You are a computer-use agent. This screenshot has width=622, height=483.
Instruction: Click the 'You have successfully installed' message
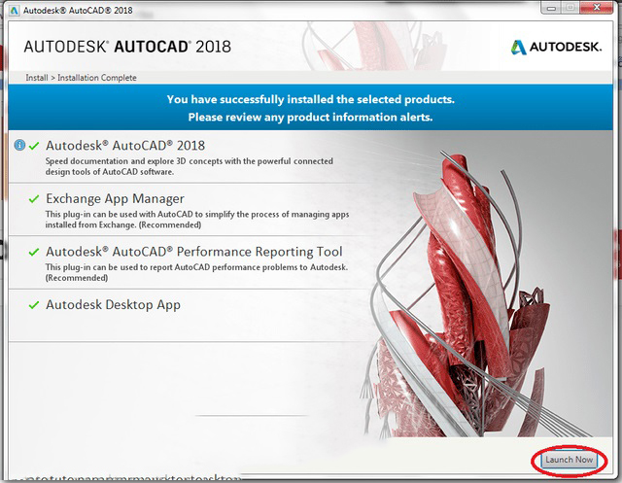click(x=310, y=99)
